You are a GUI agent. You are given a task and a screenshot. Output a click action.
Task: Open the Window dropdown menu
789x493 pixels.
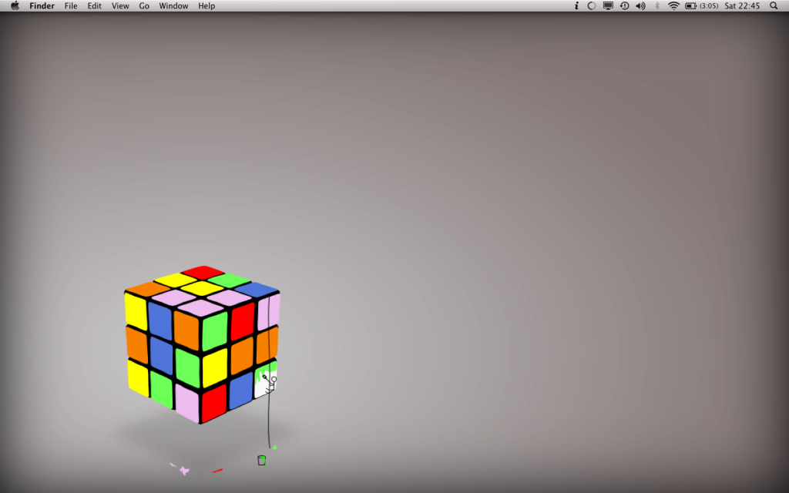coord(173,6)
